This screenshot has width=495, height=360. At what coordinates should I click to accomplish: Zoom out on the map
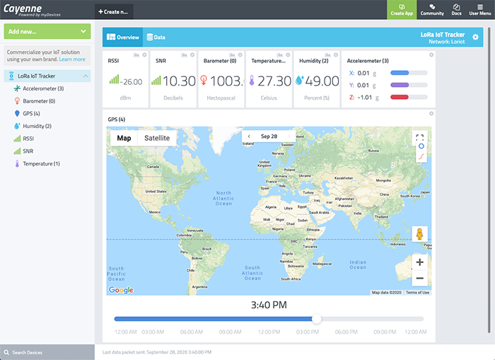pyautogui.click(x=419, y=278)
